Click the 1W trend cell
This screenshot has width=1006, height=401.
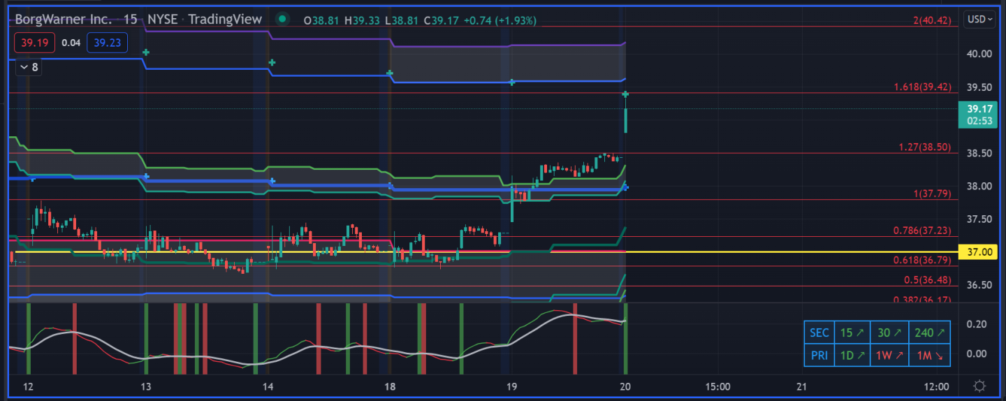tap(889, 355)
